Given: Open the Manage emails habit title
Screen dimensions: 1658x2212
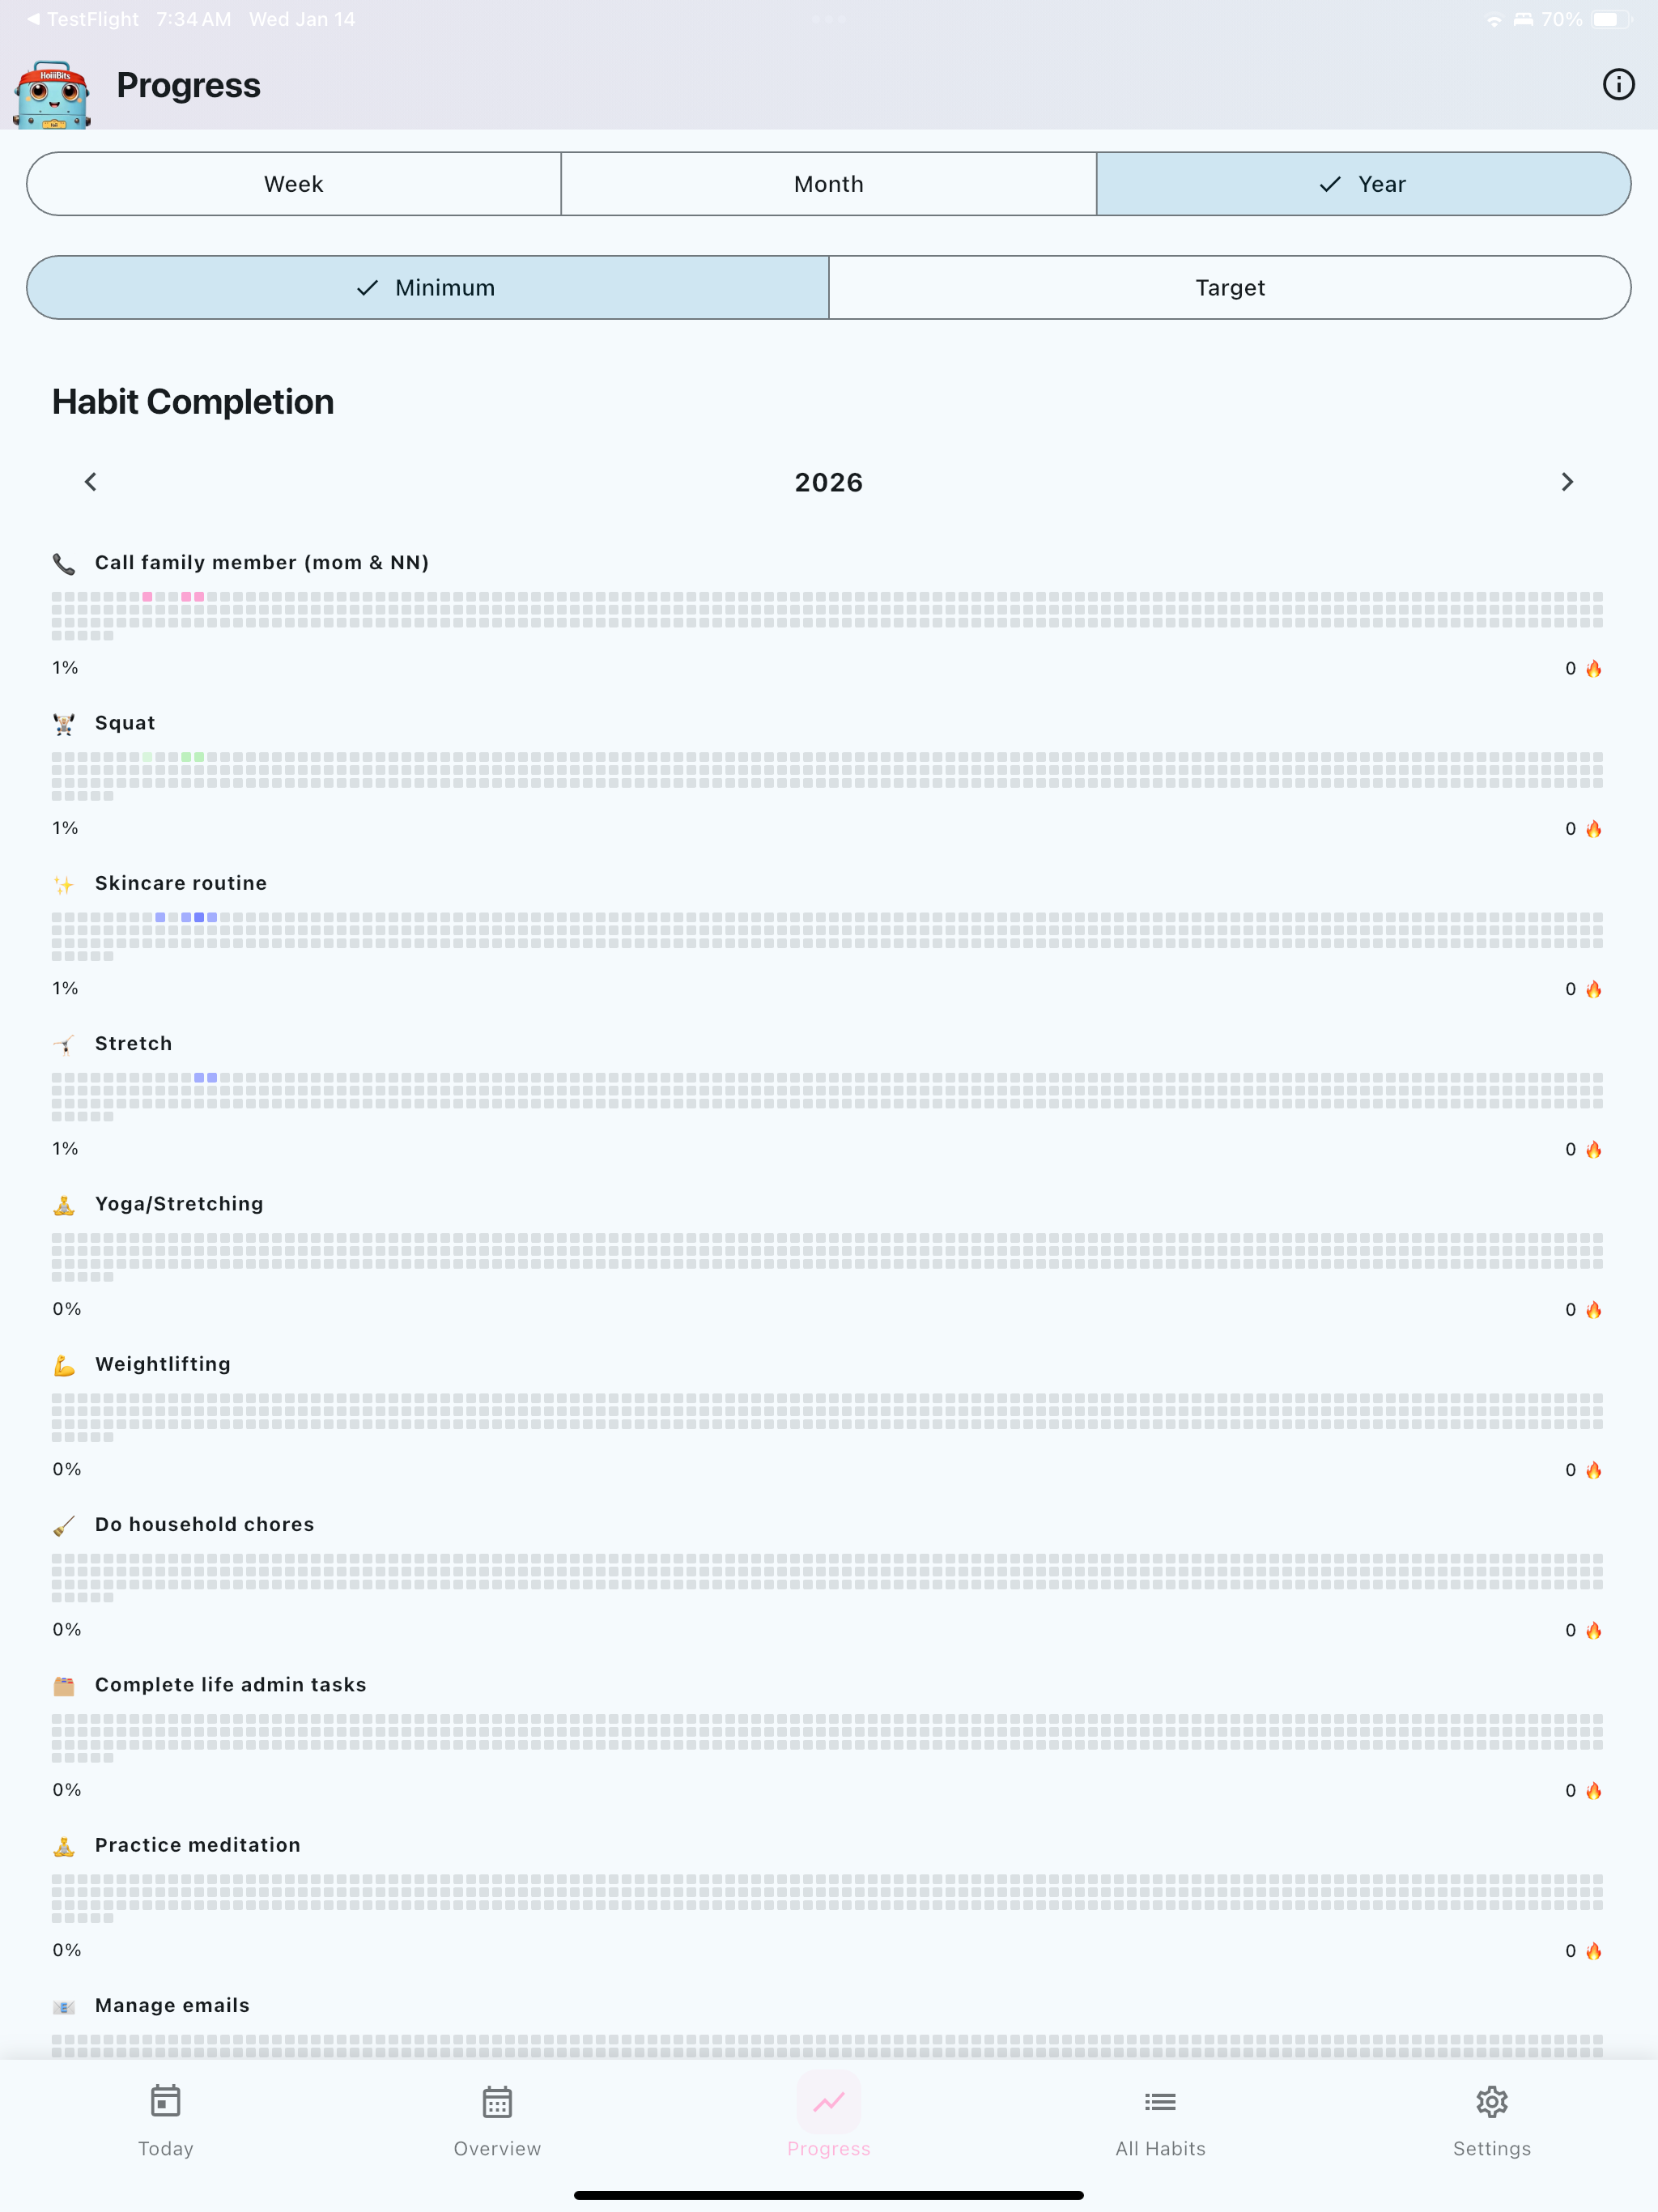Looking at the screenshot, I should pyautogui.click(x=172, y=2005).
